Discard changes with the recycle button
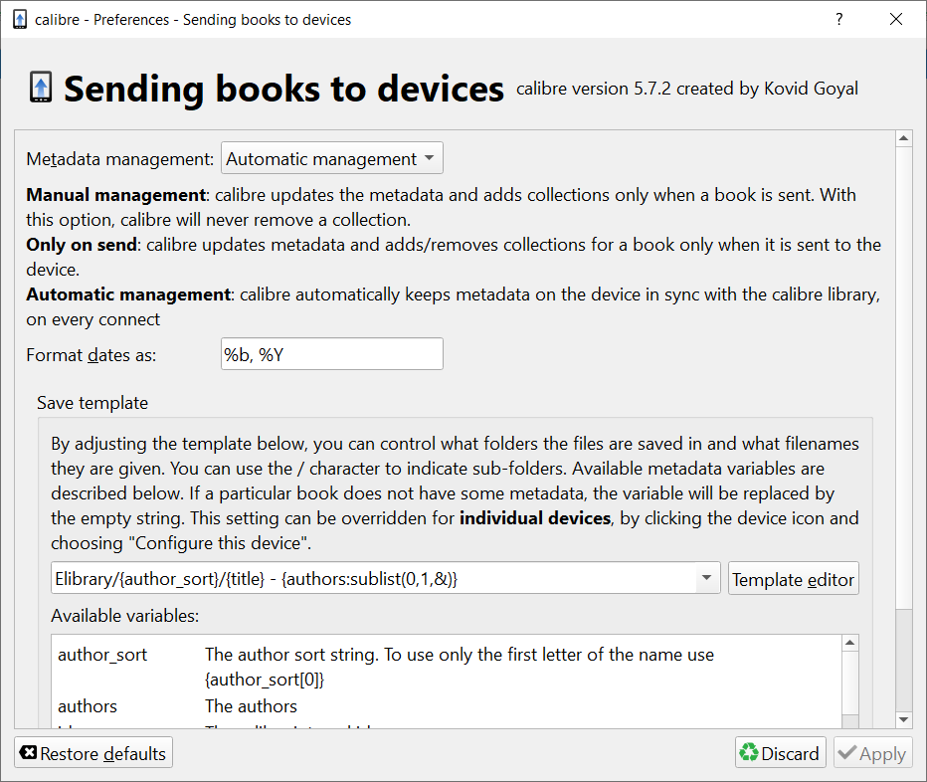This screenshot has height=782, width=927. click(x=780, y=753)
